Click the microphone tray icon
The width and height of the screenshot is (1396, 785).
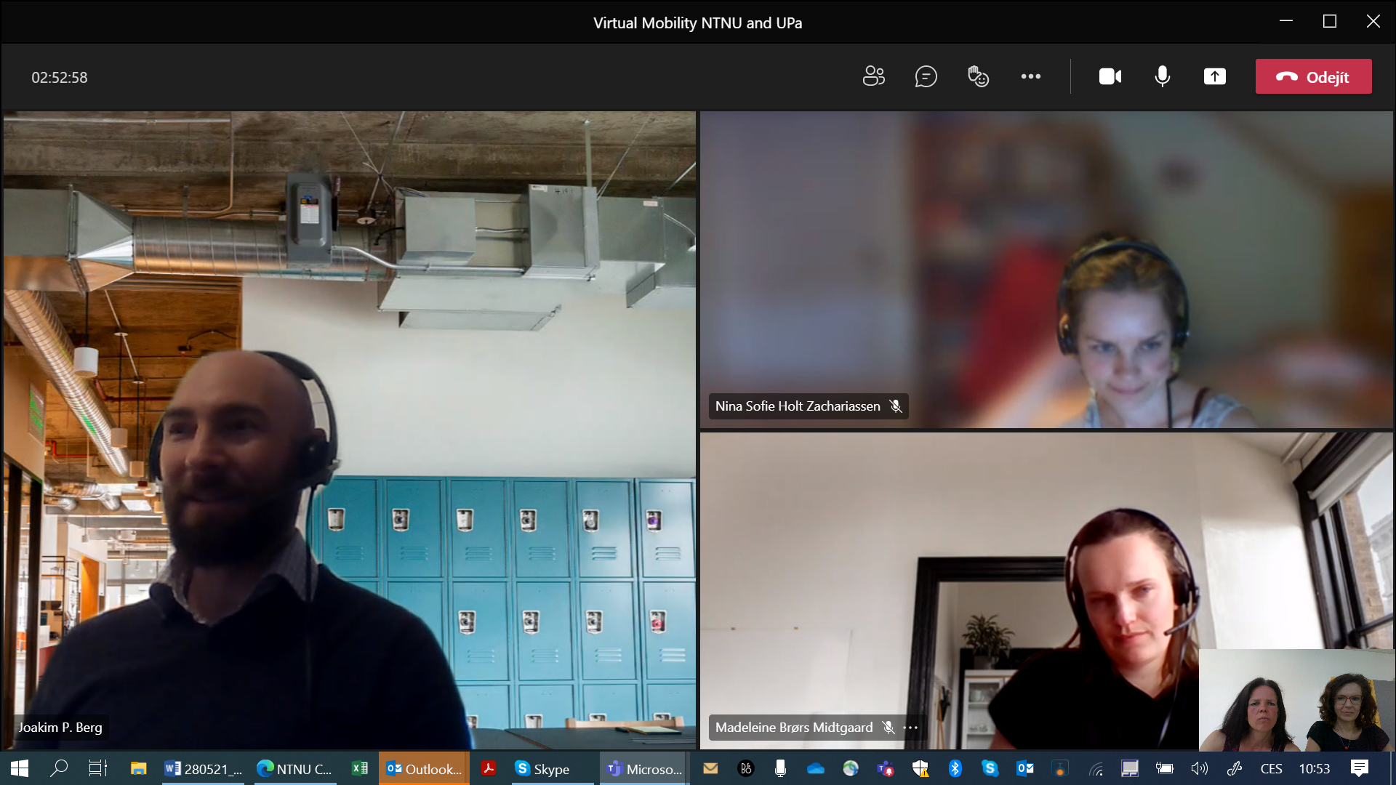coord(780,768)
